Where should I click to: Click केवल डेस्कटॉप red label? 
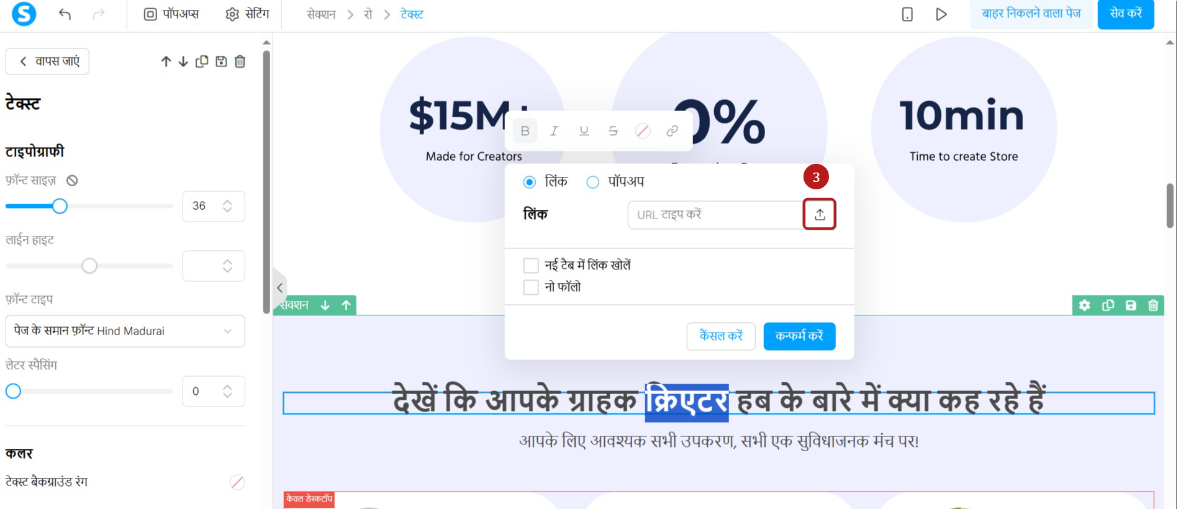click(x=309, y=499)
